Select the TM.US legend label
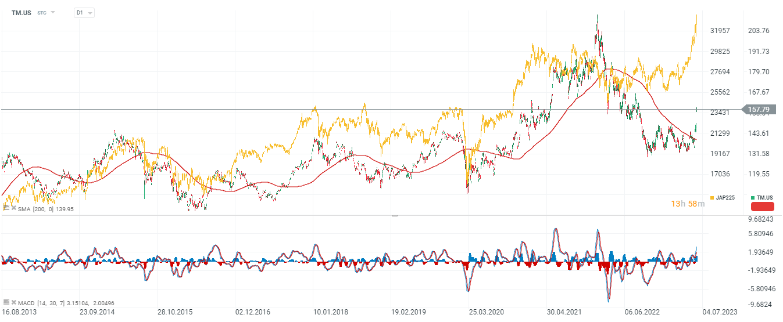Screen dimensions: 783x322 [765, 198]
